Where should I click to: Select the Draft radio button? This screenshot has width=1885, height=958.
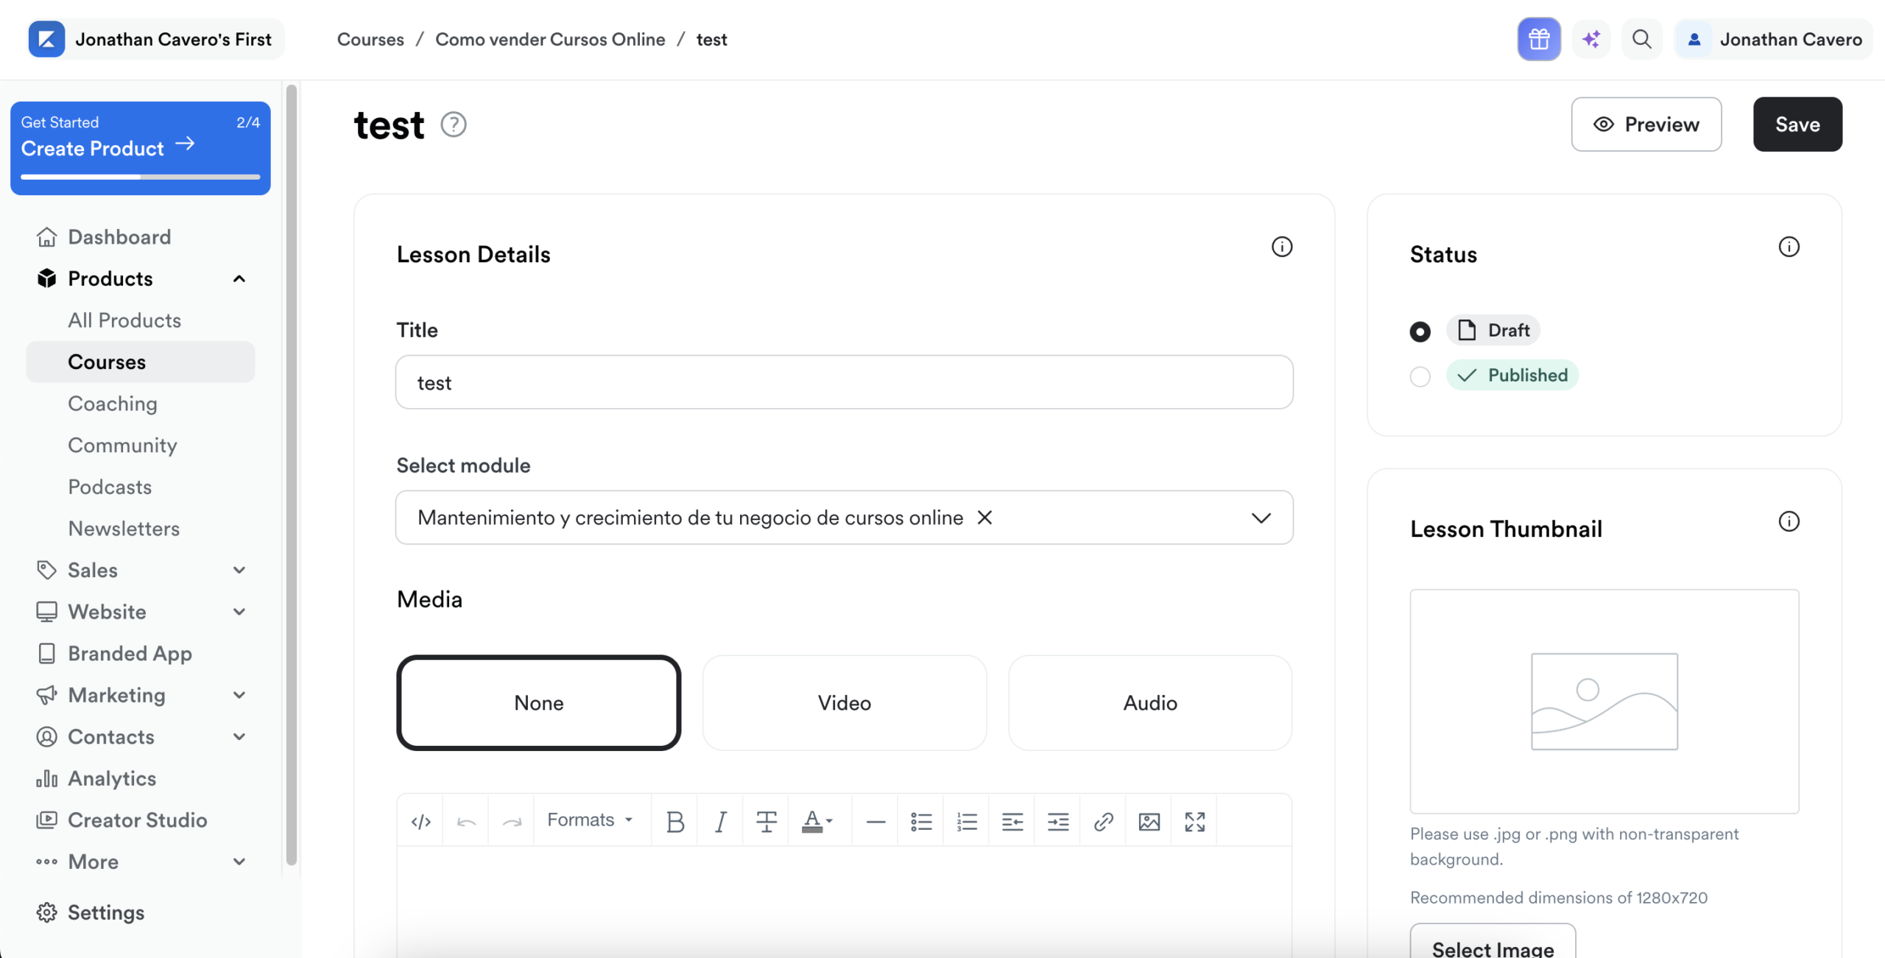(1420, 331)
